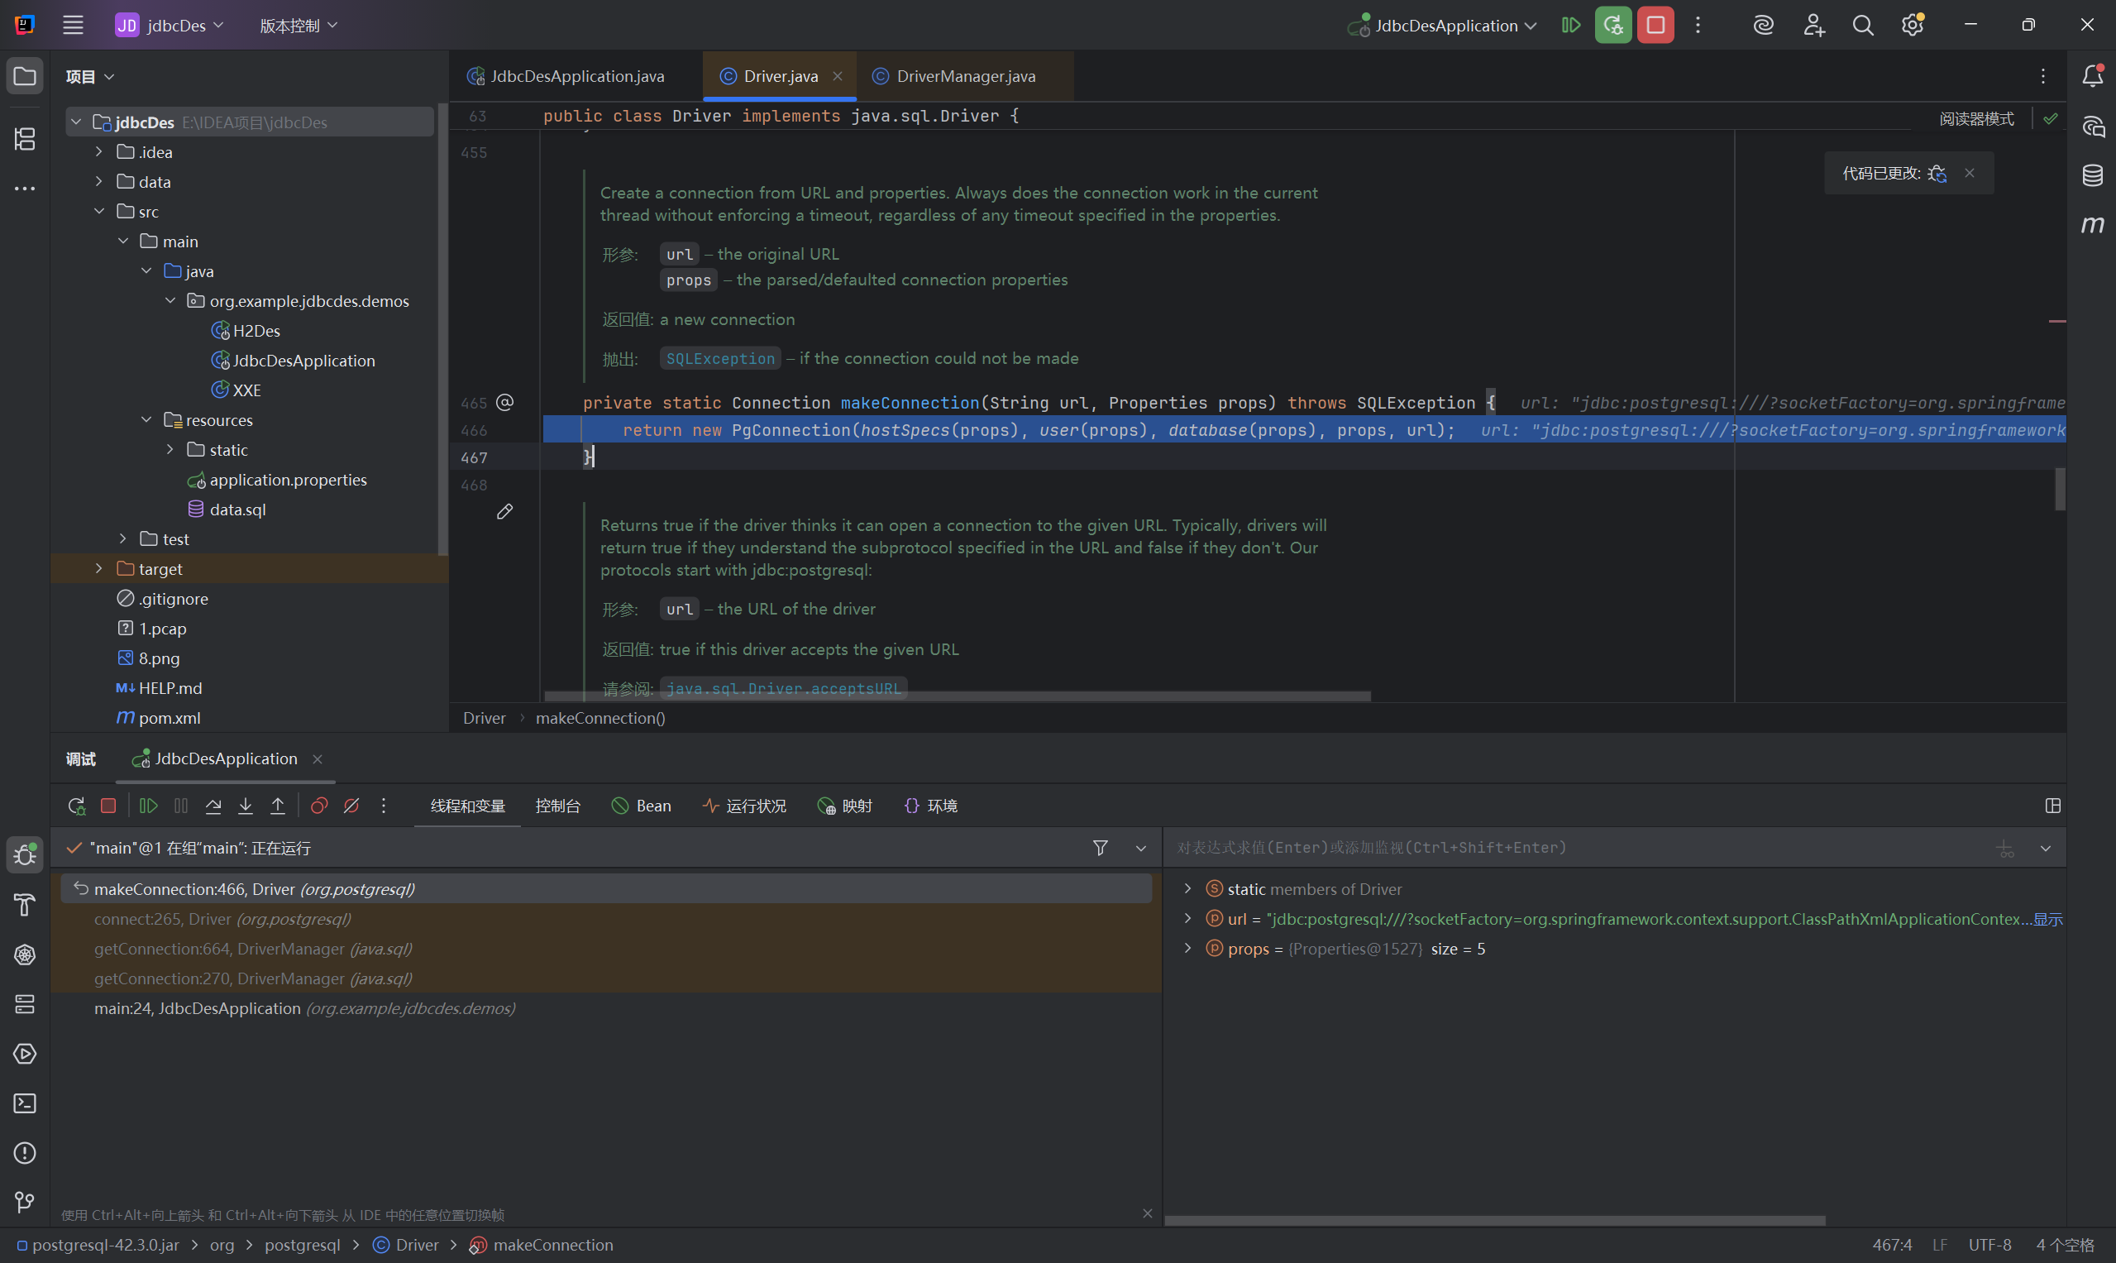Open the View Breakpoints icon
2116x1263 pixels.
pos(319,806)
